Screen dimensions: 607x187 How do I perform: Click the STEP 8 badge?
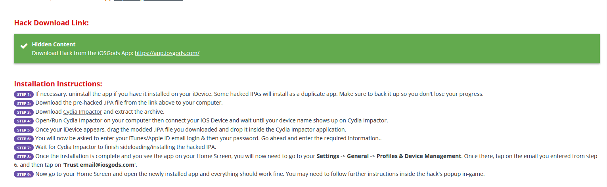pyautogui.click(x=24, y=157)
